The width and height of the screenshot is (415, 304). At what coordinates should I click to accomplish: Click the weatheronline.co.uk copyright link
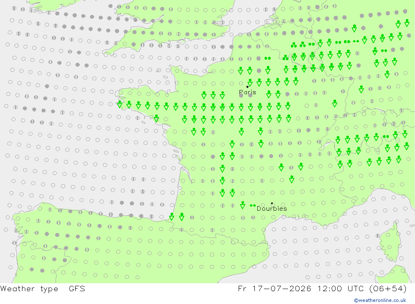click(380, 300)
